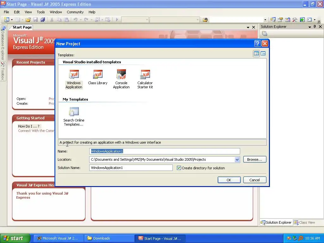Click the Save All toolbar icon
The height and width of the screenshot is (243, 324).
click(43, 20)
